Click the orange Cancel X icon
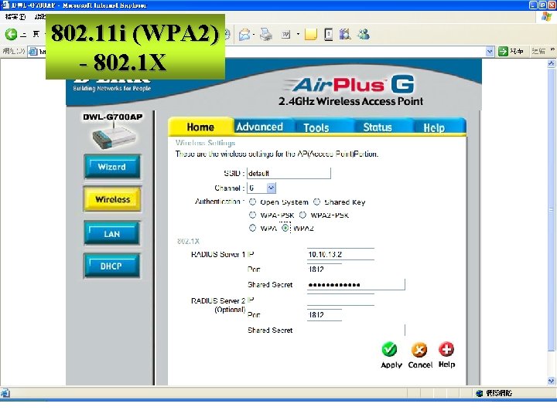Viewport: 557px width, 417px height. [x=419, y=350]
